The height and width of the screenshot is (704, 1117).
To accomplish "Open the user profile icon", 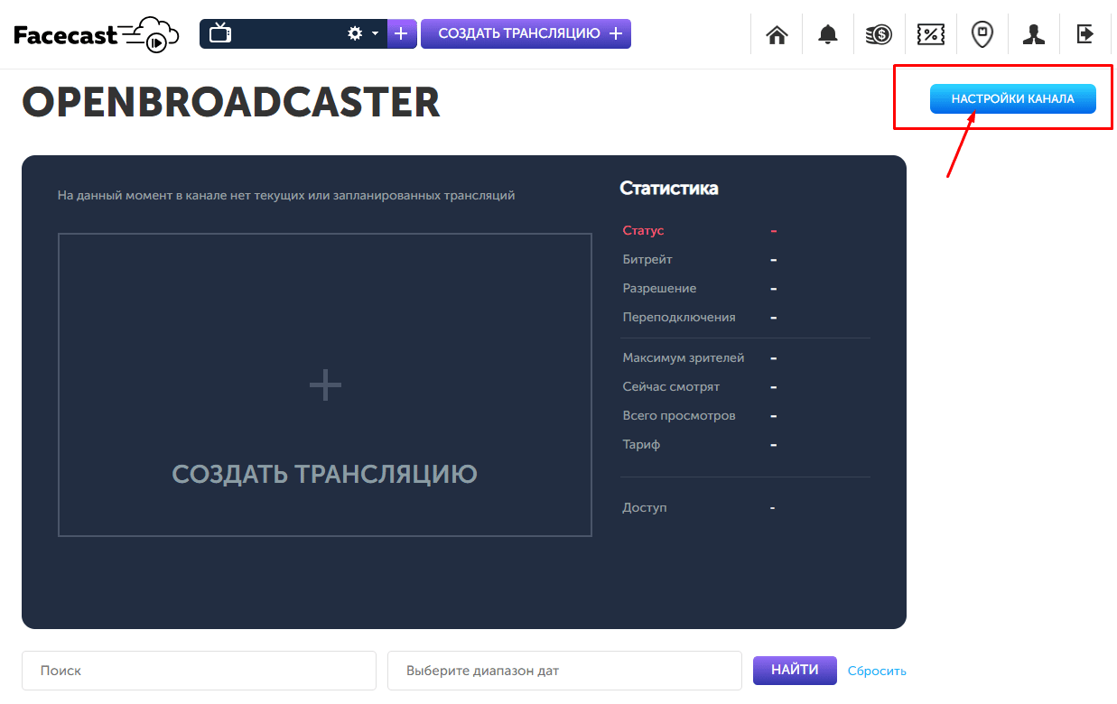I will tap(1033, 34).
